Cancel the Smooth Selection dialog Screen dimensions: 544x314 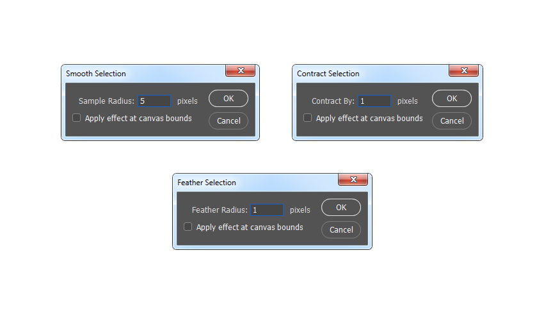pos(228,121)
